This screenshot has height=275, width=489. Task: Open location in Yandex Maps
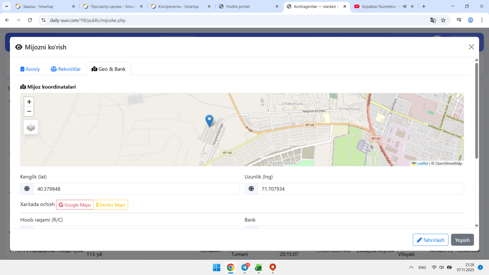[111, 205]
